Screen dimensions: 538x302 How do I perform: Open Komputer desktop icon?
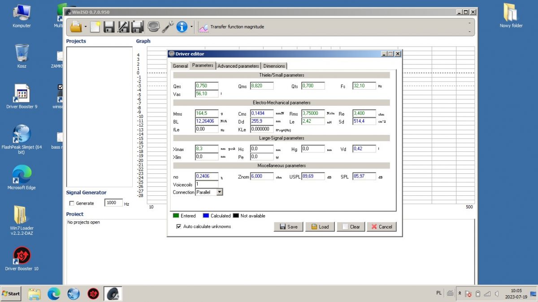[22, 16]
